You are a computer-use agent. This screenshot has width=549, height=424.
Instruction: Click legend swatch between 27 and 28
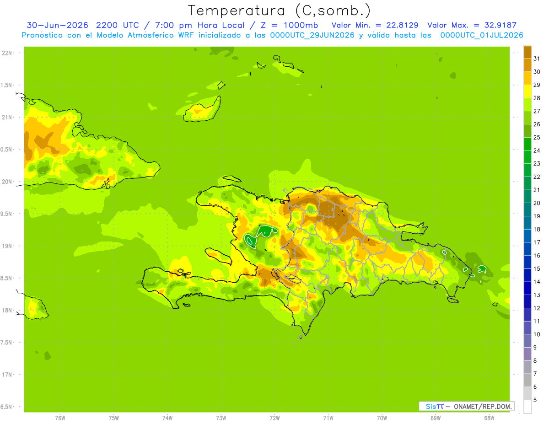(527, 104)
